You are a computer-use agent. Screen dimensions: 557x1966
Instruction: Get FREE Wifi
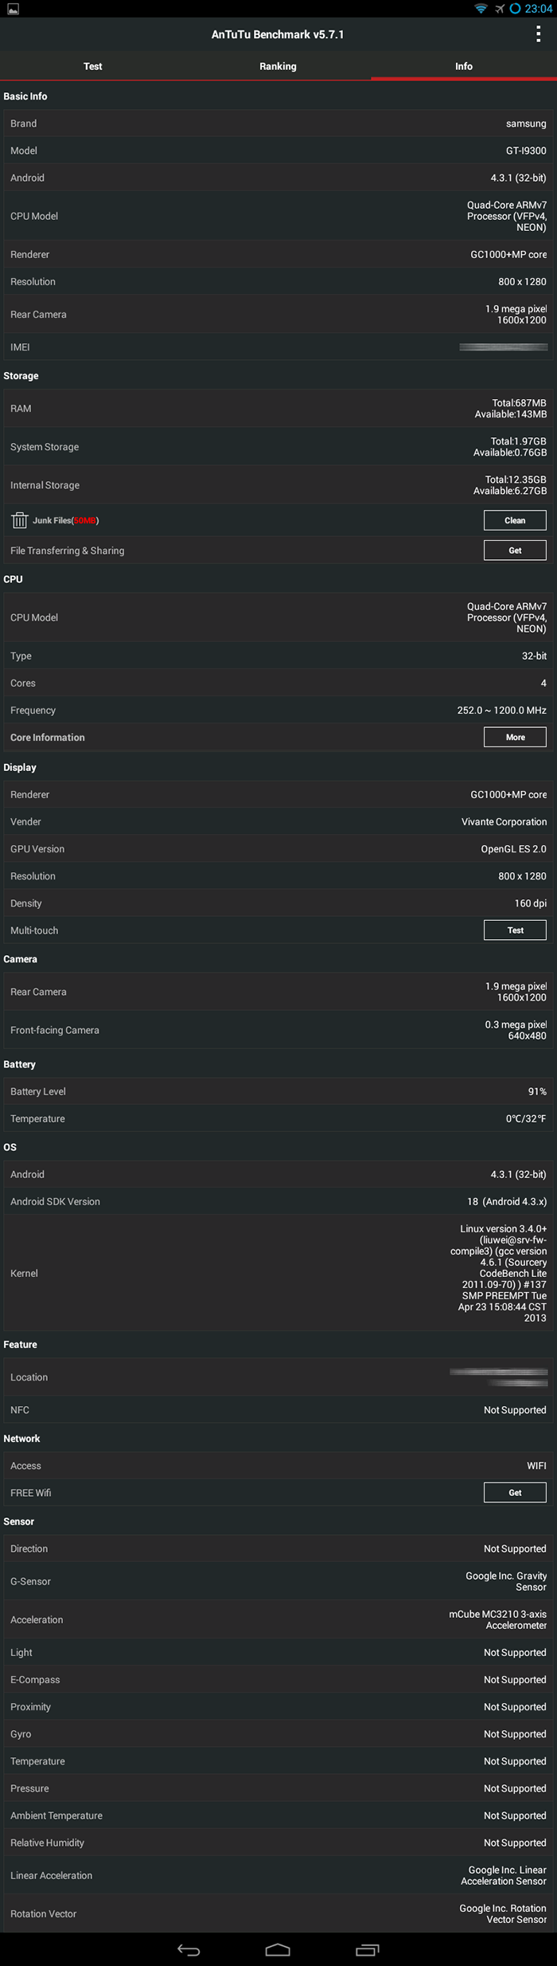point(515,1492)
